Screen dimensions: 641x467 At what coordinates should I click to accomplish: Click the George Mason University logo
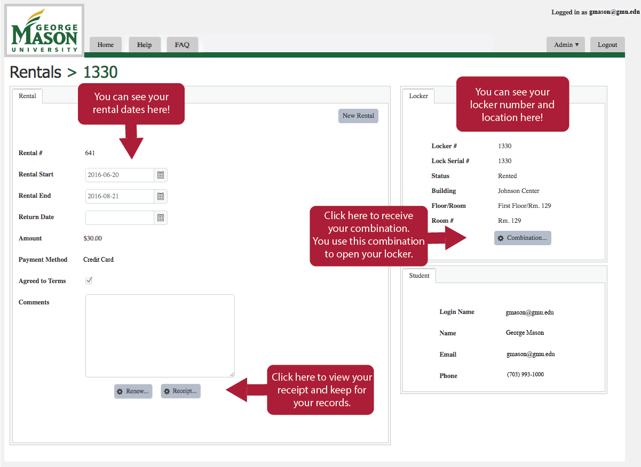point(44,30)
